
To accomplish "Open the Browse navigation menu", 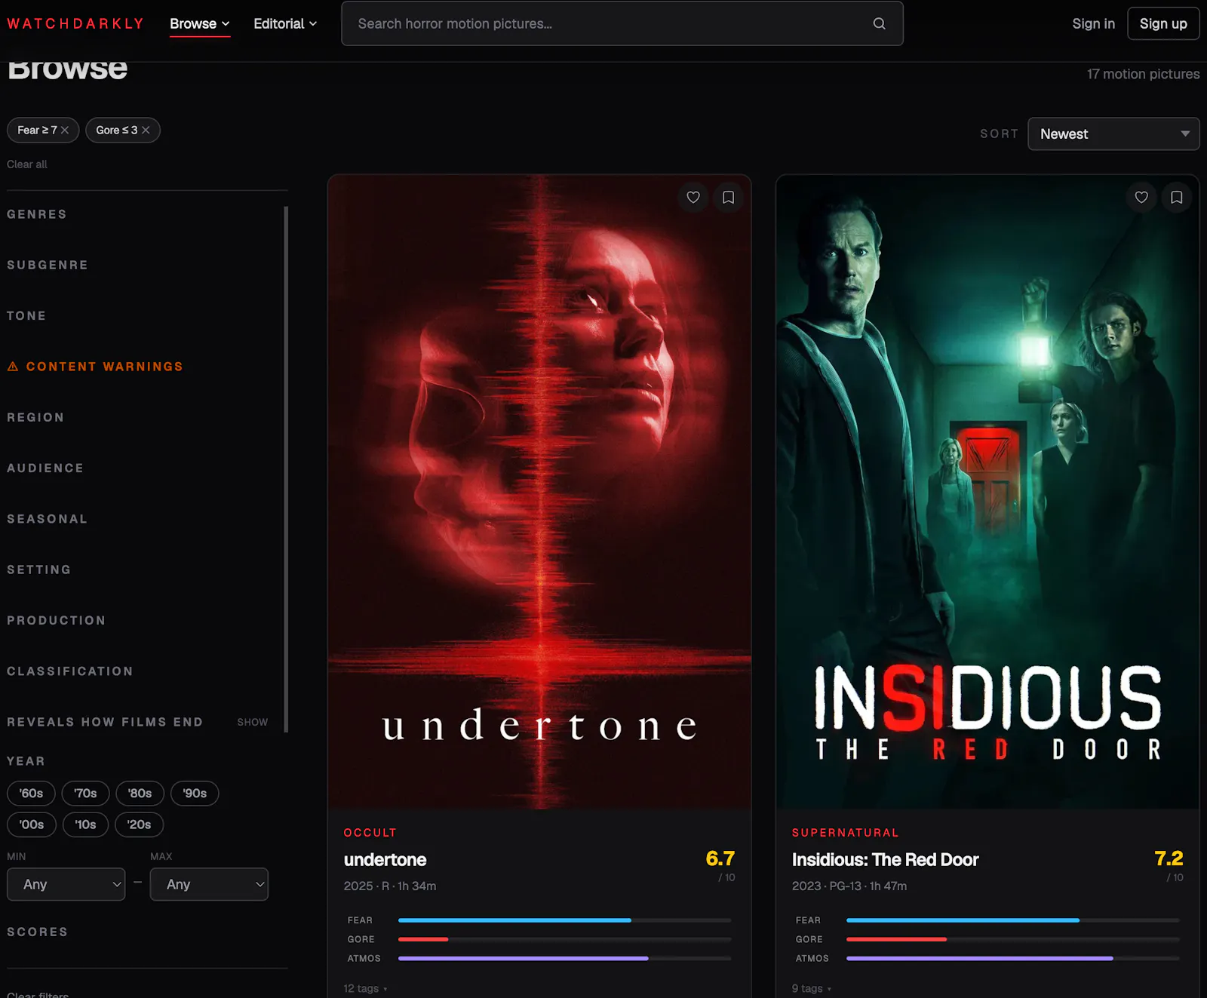I will coord(200,23).
